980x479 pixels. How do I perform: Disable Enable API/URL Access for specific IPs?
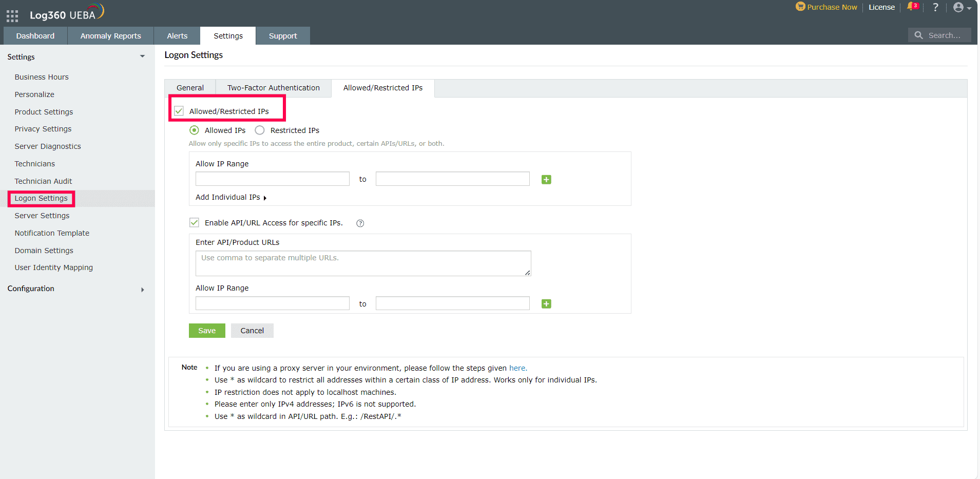194,222
